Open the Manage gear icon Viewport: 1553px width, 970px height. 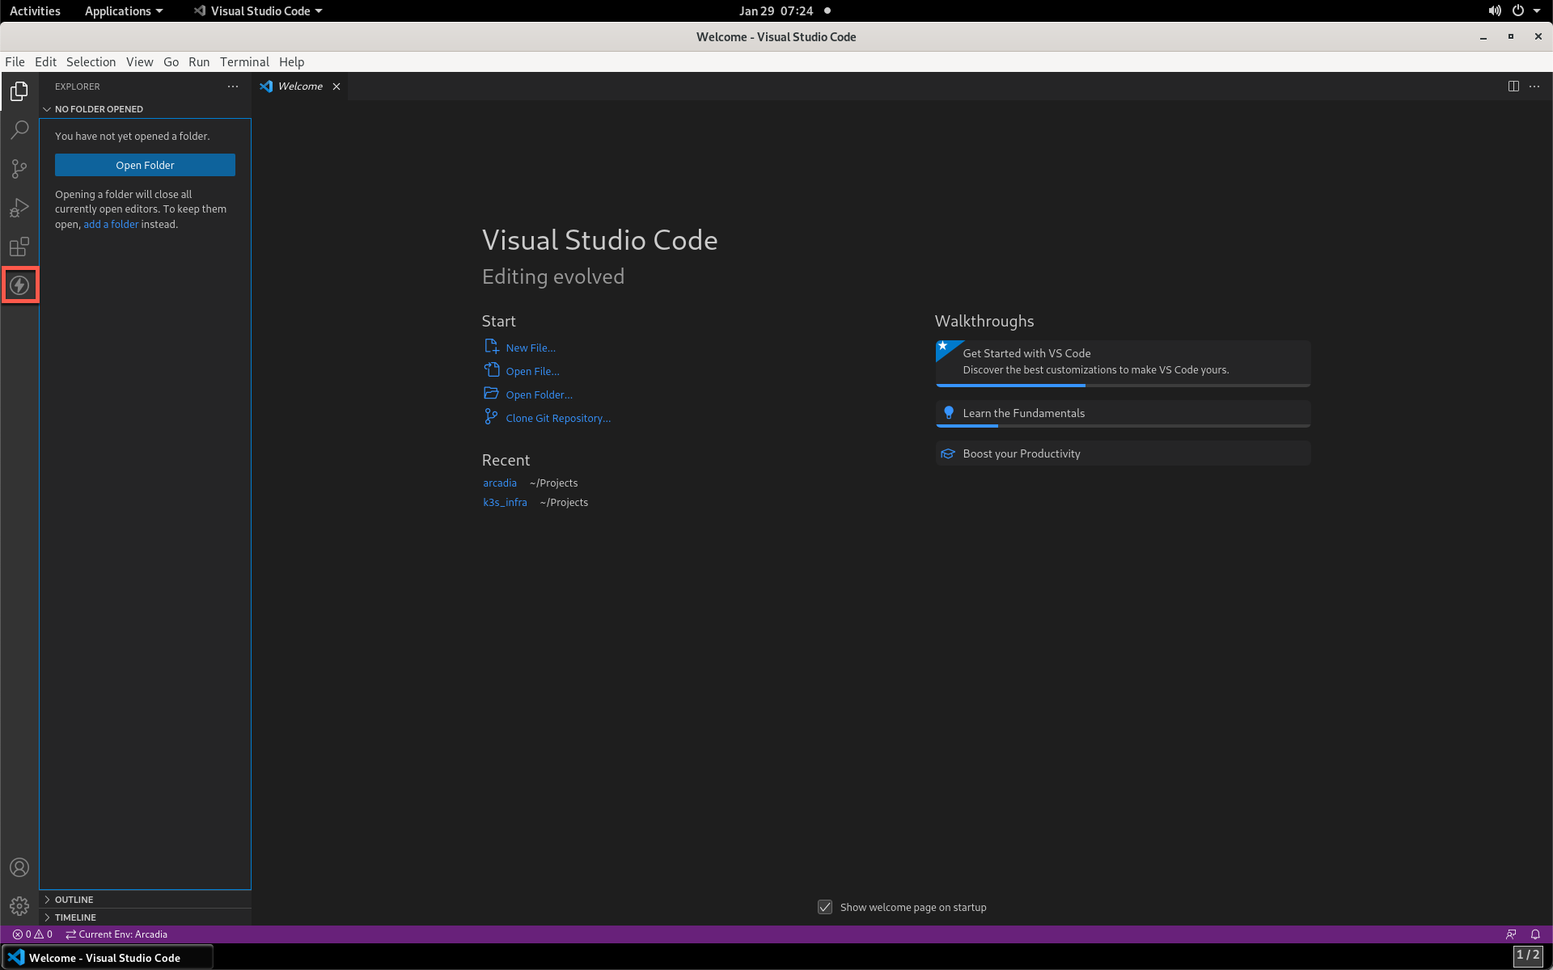(x=19, y=906)
